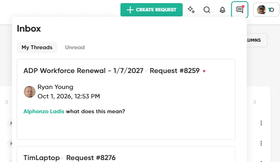Click the 'what does this mean?' message
The image size is (280, 162).
pos(95,111)
